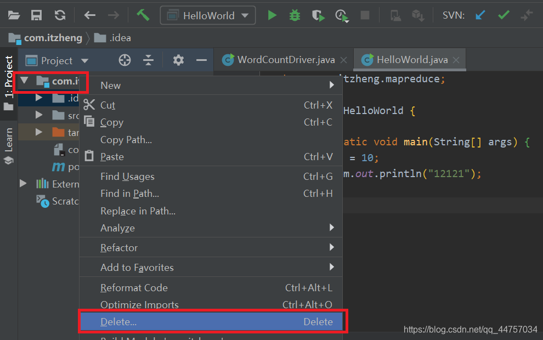Click the Synchronize refresh icon
The width and height of the screenshot is (543, 340).
(x=60, y=15)
